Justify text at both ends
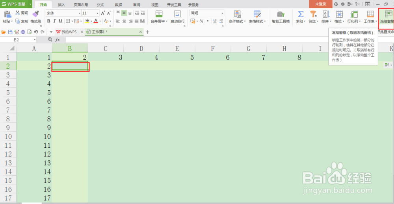This screenshot has height=204, width=394. pyautogui.click(x=136, y=21)
